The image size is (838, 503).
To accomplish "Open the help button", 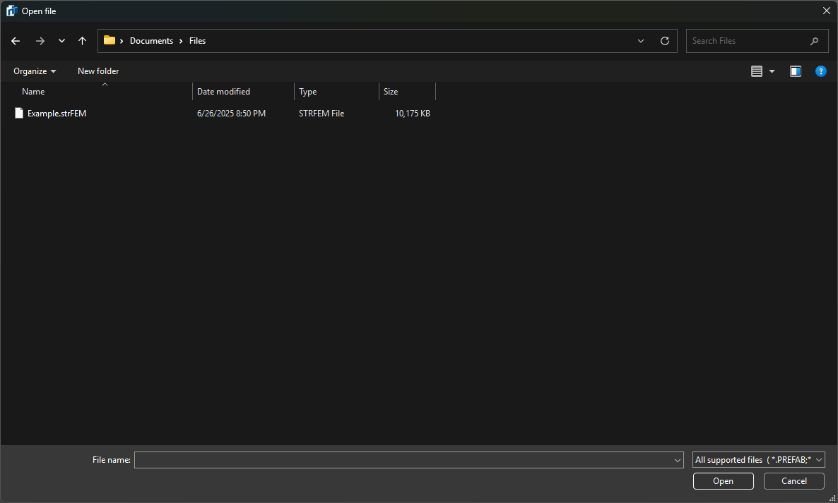I will click(820, 71).
